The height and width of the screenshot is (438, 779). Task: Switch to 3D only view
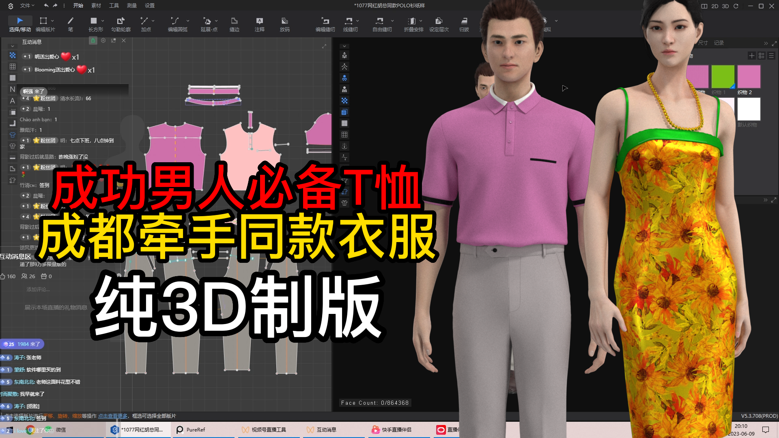click(725, 6)
